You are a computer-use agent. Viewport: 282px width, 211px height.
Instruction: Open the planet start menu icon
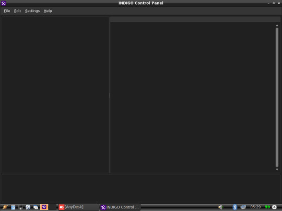[5, 207]
